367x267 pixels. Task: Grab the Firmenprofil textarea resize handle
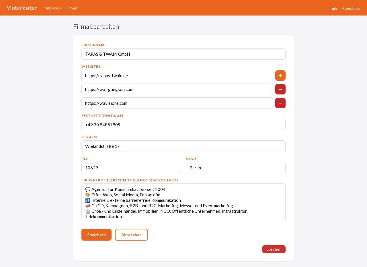[284, 219]
